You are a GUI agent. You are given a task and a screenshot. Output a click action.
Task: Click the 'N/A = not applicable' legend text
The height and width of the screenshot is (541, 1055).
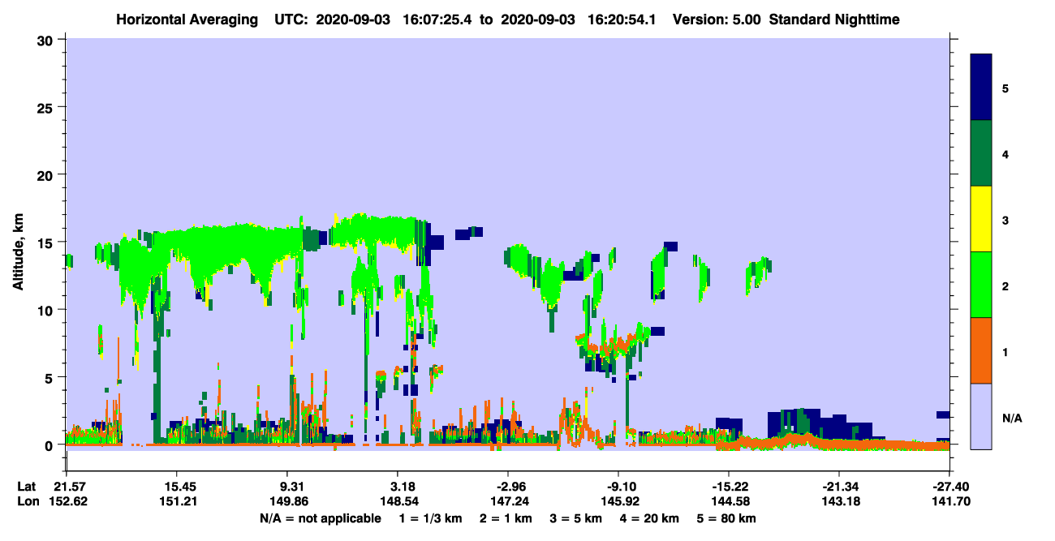coord(321,518)
